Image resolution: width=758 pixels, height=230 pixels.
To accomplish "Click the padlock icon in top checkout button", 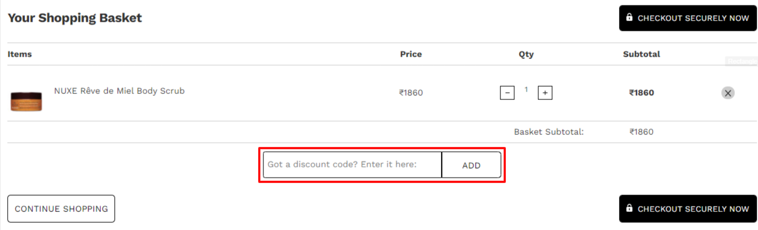I will [x=629, y=17].
